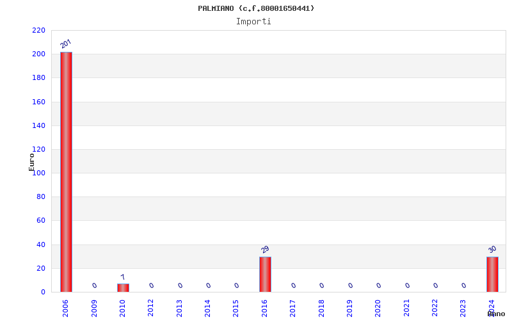Click the 120 tick on the y-axis
The image size is (512, 320).
[38, 149]
